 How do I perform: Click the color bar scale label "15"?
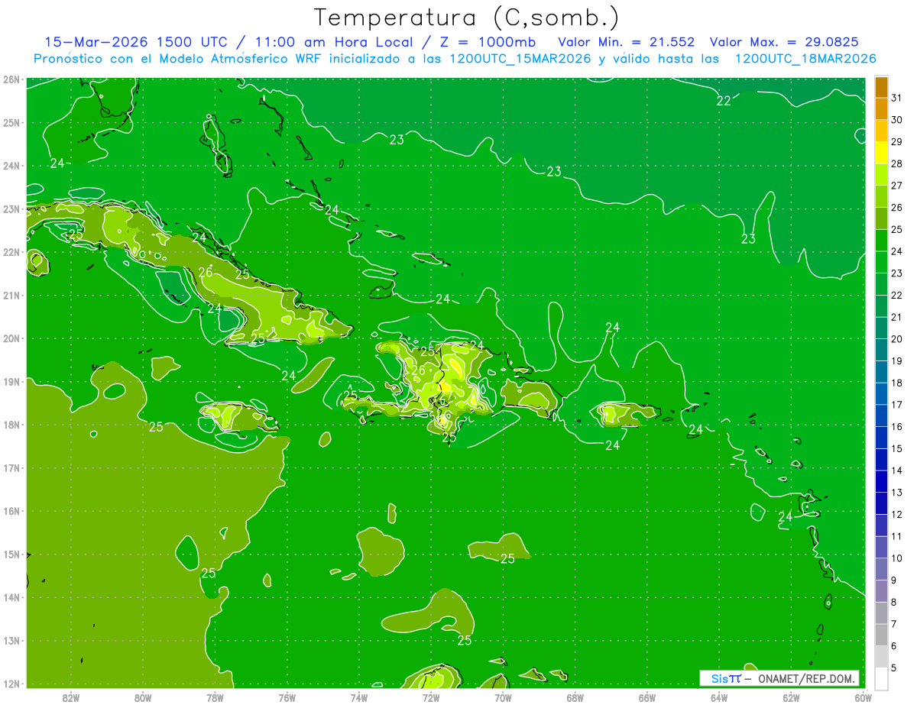click(896, 448)
